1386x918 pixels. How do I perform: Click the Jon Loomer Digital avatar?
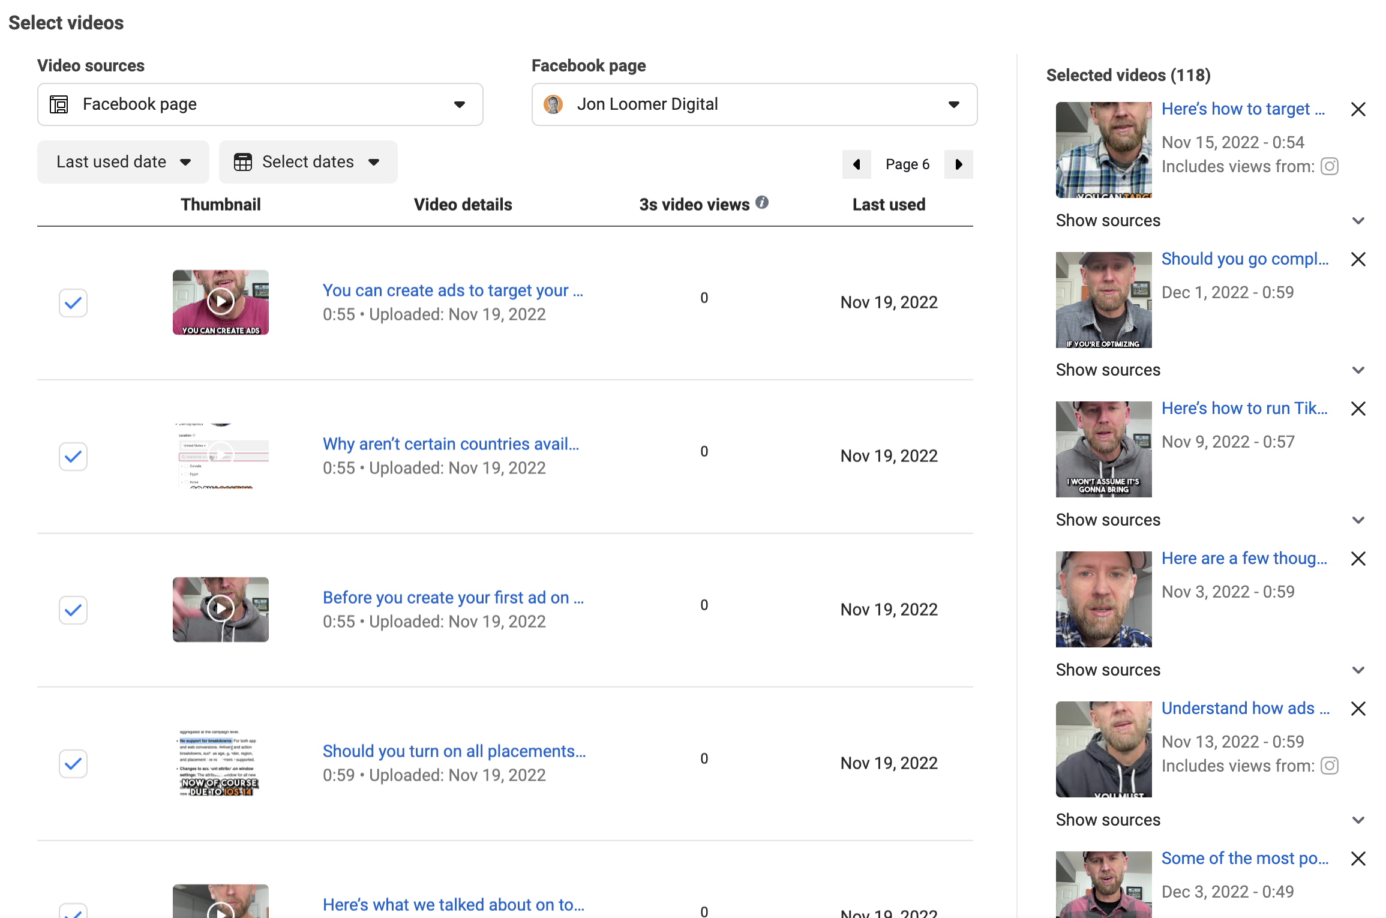(x=553, y=104)
